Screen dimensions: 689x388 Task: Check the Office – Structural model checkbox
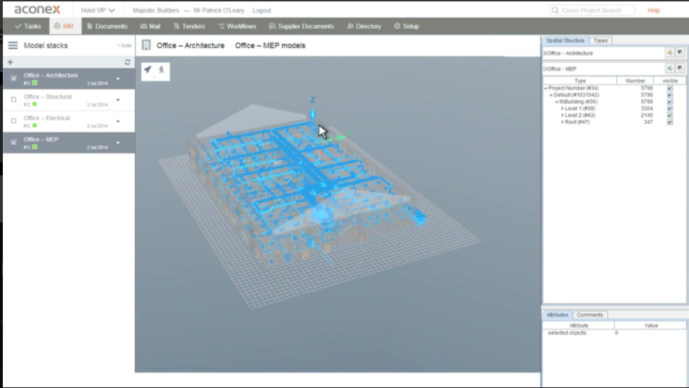13,100
